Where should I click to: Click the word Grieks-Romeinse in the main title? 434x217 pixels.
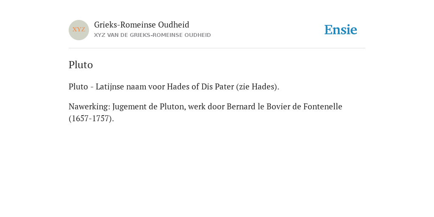[125, 25]
